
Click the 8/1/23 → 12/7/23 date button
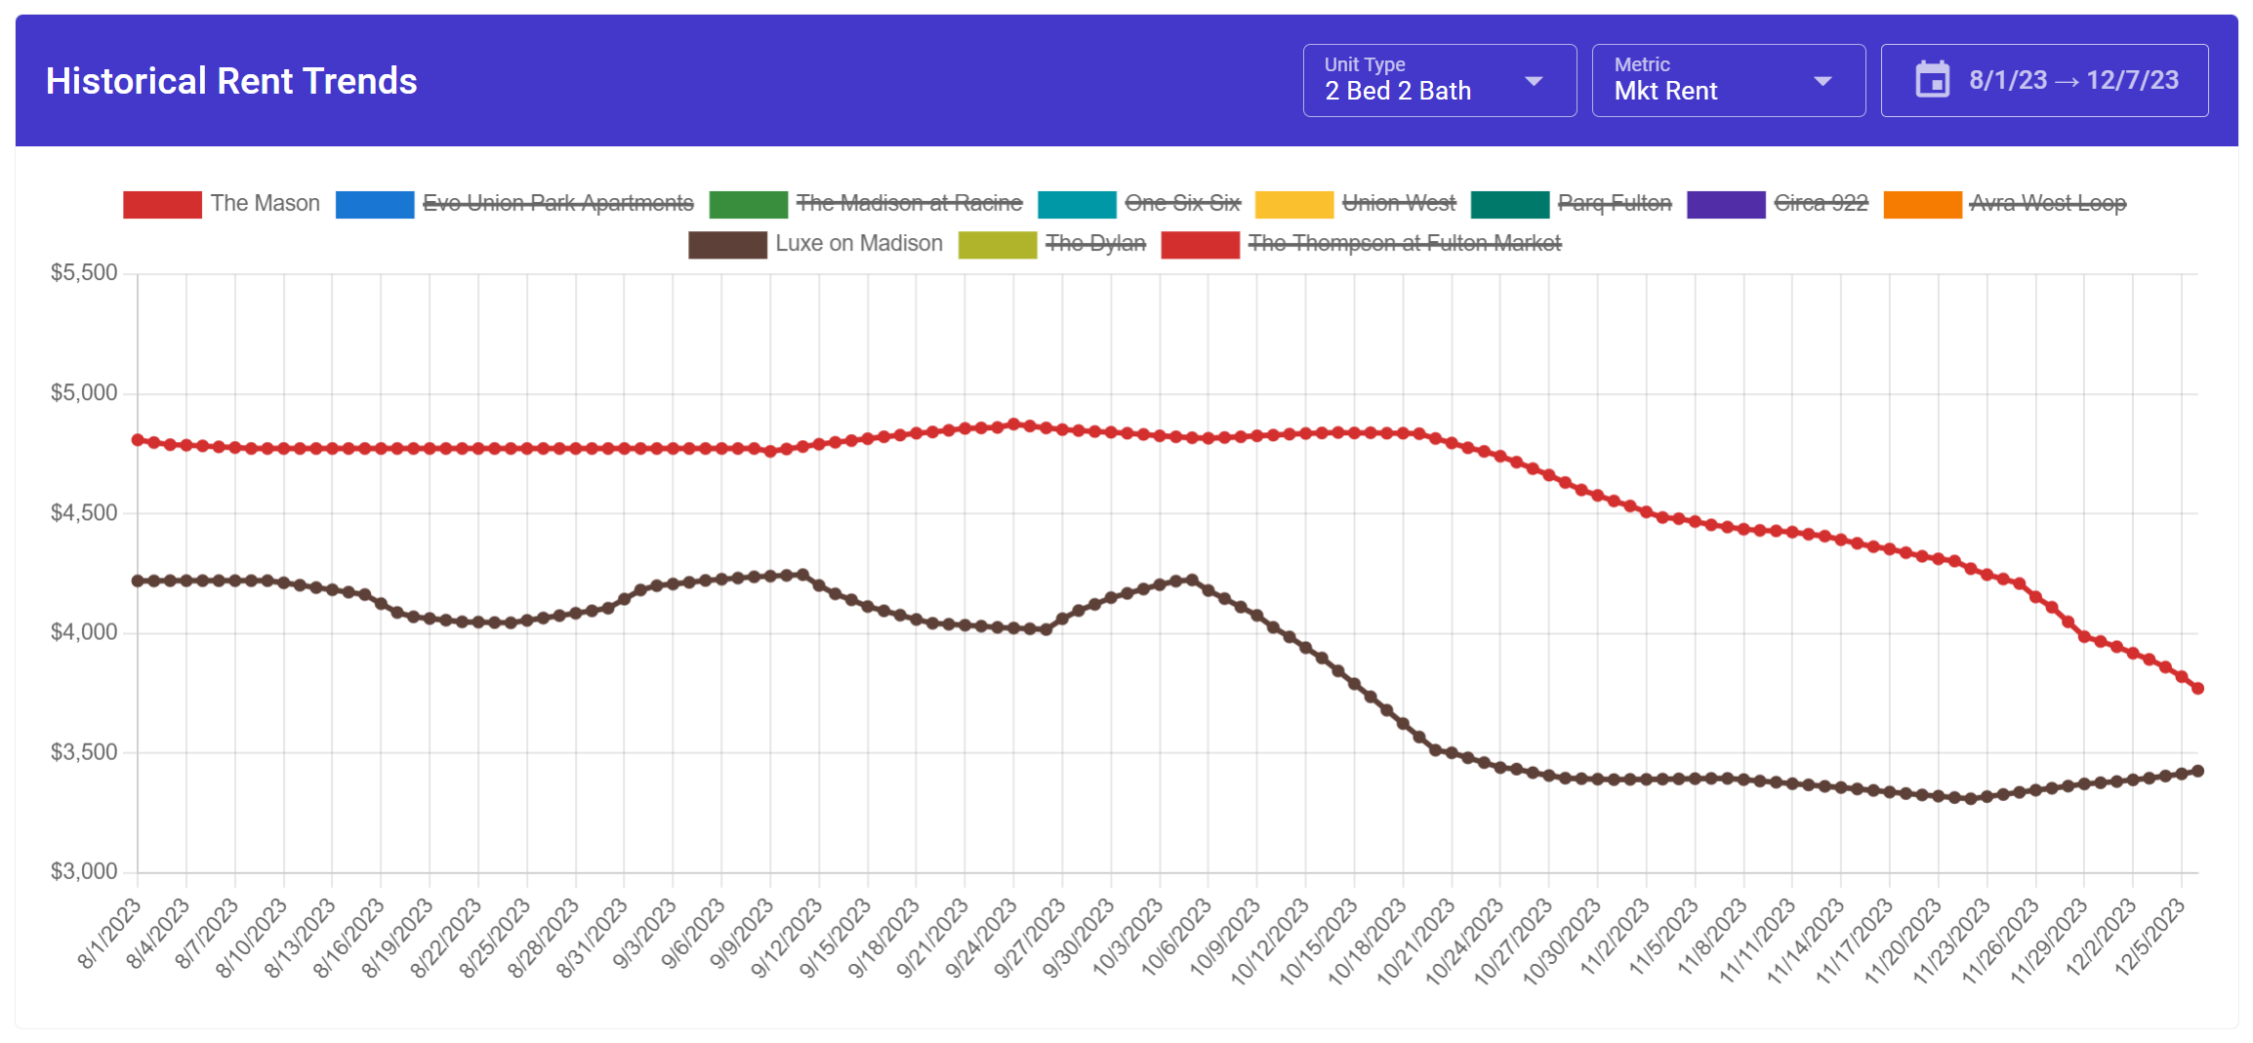[x=2043, y=81]
